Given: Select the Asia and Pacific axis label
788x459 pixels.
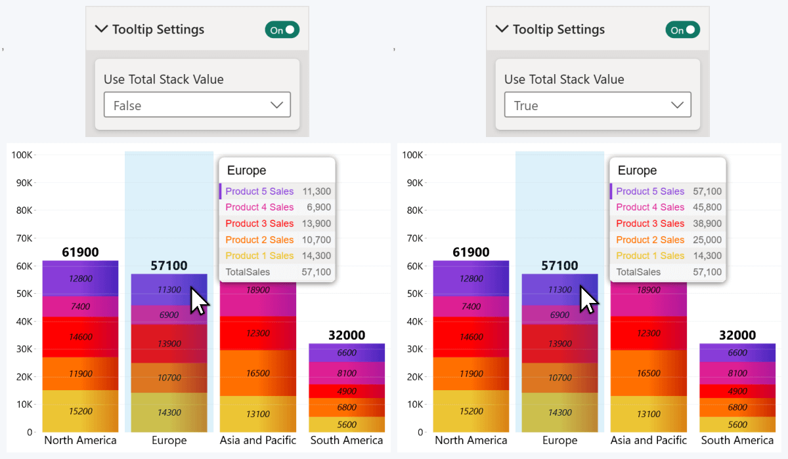Looking at the screenshot, I should 257,440.
